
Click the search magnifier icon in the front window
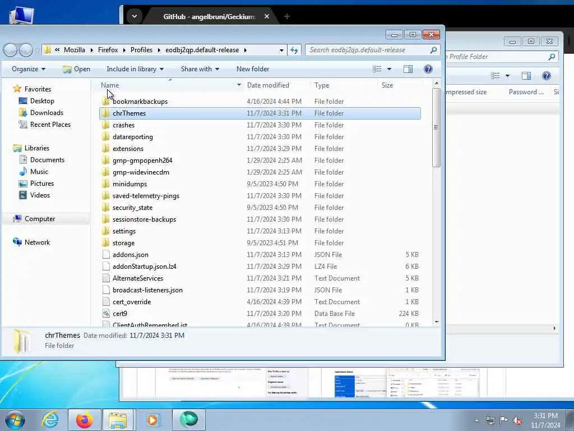pos(433,50)
